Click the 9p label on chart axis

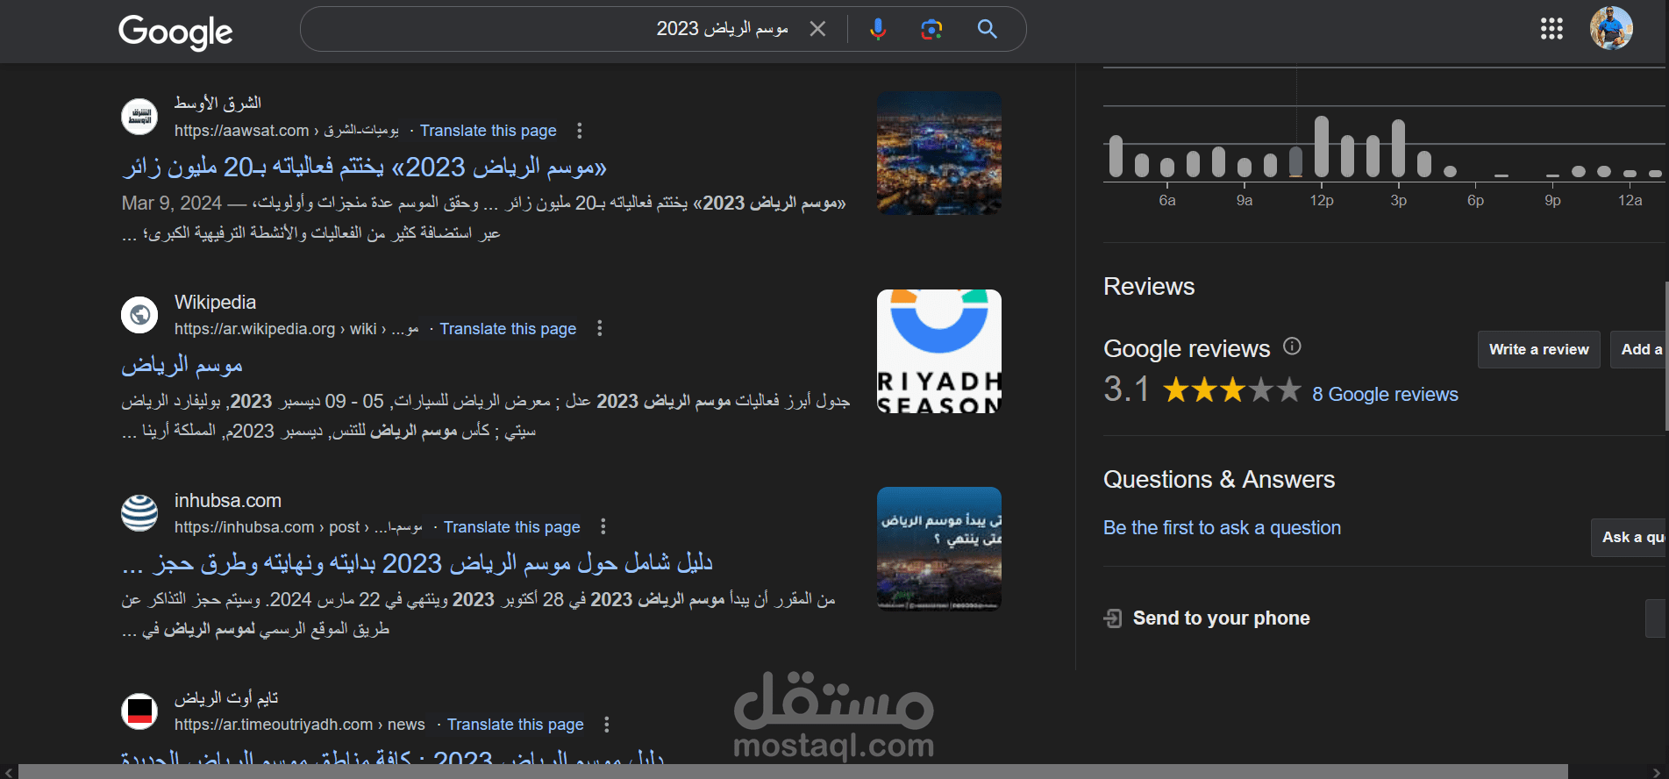click(x=1552, y=201)
